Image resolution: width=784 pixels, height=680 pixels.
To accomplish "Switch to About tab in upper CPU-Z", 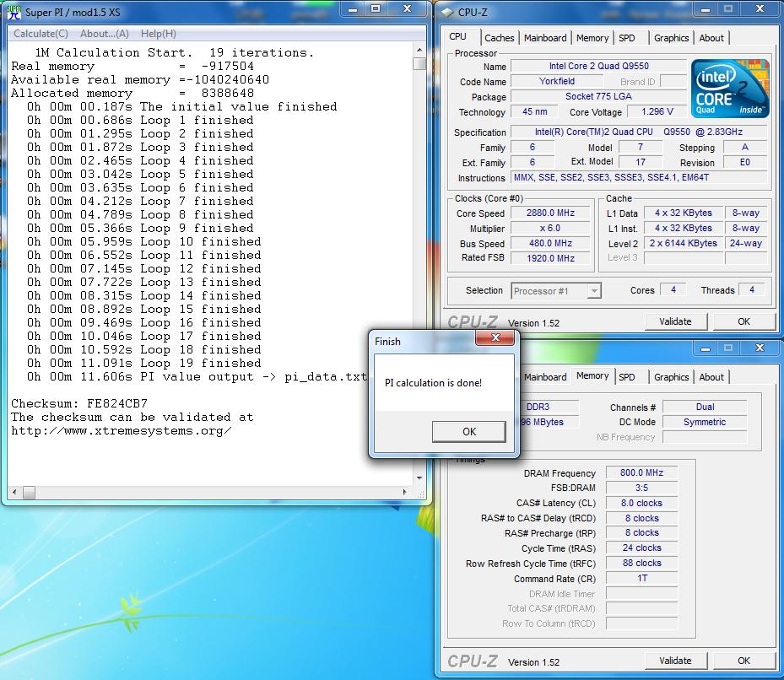I will pyautogui.click(x=711, y=38).
